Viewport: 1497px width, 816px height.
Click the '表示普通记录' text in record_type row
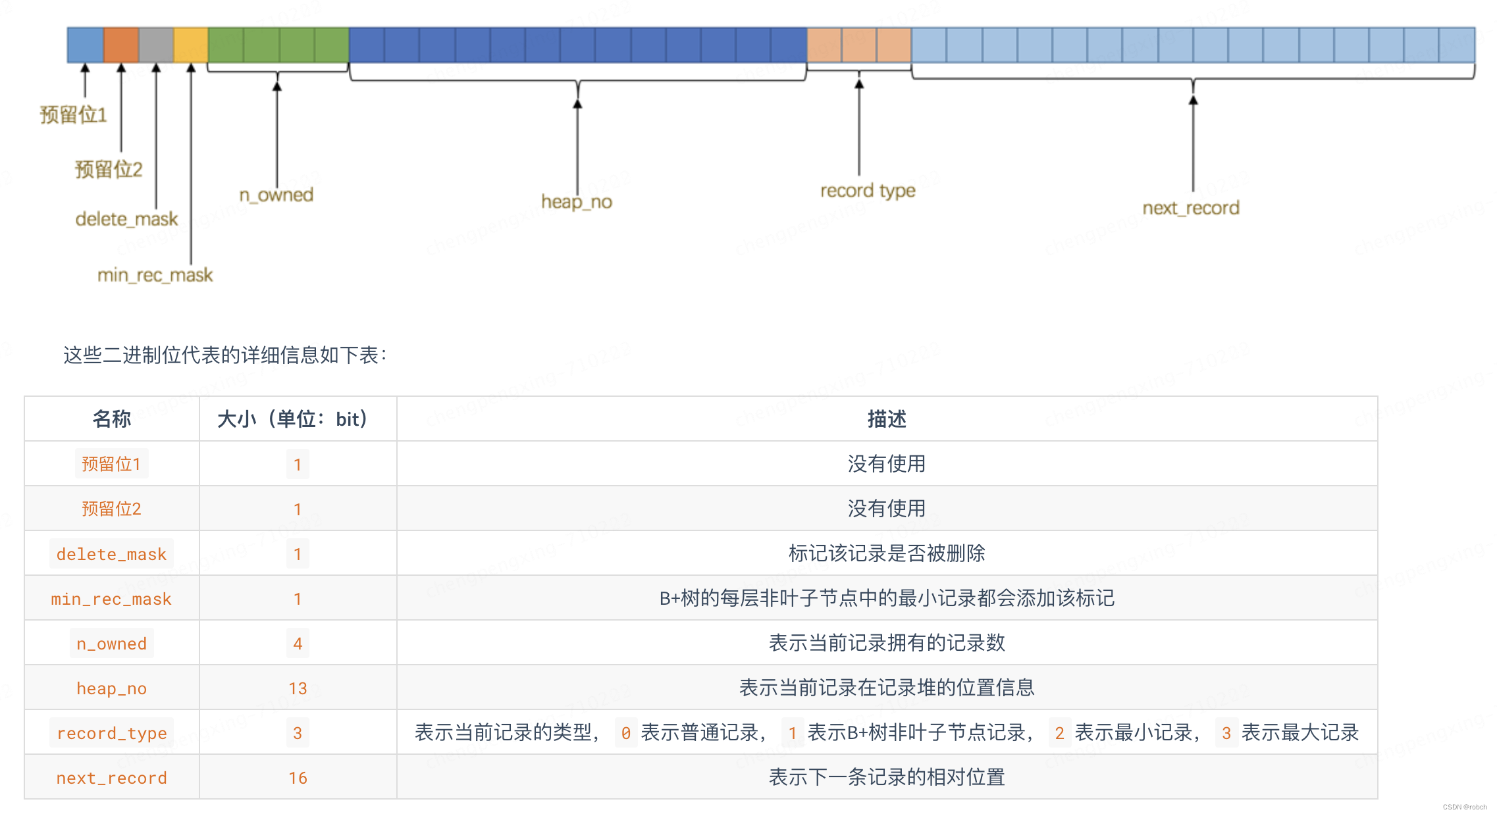[700, 732]
